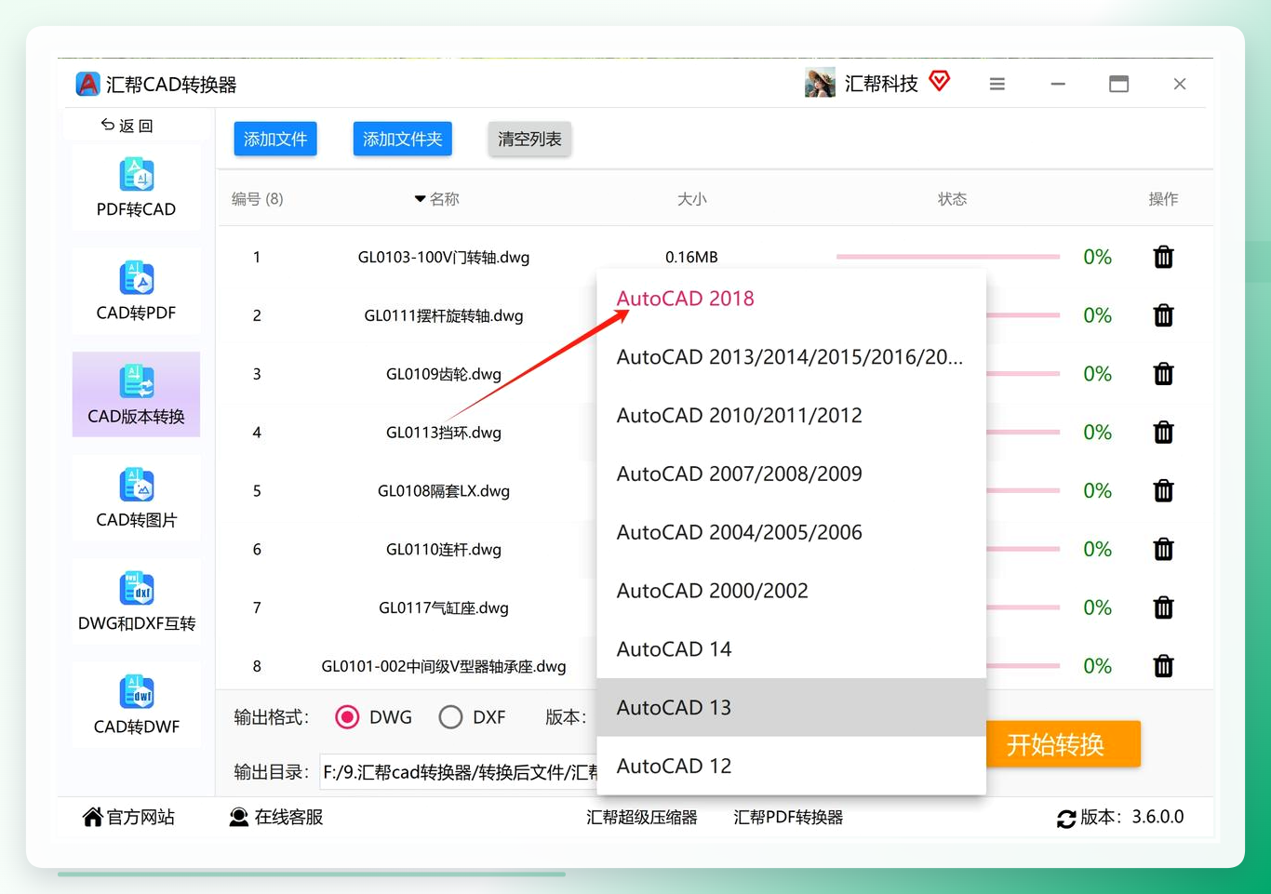This screenshot has width=1271, height=894.
Task: Click the red VIP diamond badge
Action: click(x=940, y=82)
